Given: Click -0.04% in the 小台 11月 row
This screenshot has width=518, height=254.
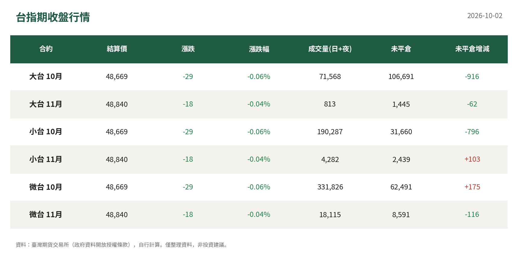Looking at the screenshot, I should click(259, 159).
